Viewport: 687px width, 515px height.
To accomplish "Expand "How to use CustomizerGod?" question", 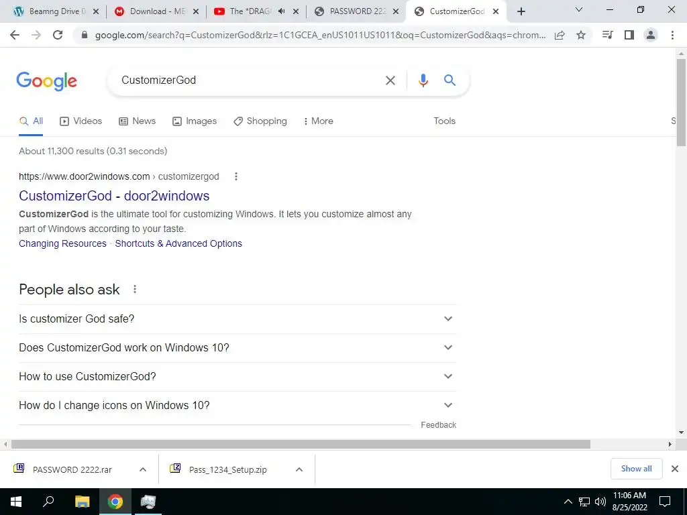I will 237,377.
